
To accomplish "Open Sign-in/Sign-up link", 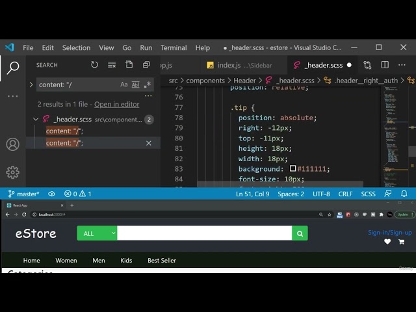I will [x=390, y=233].
